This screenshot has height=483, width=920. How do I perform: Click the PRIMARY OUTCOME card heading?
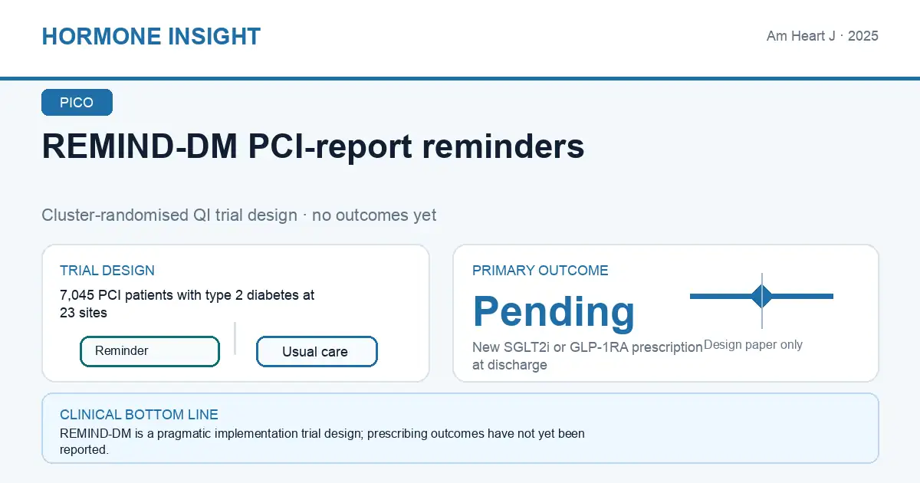tap(540, 271)
